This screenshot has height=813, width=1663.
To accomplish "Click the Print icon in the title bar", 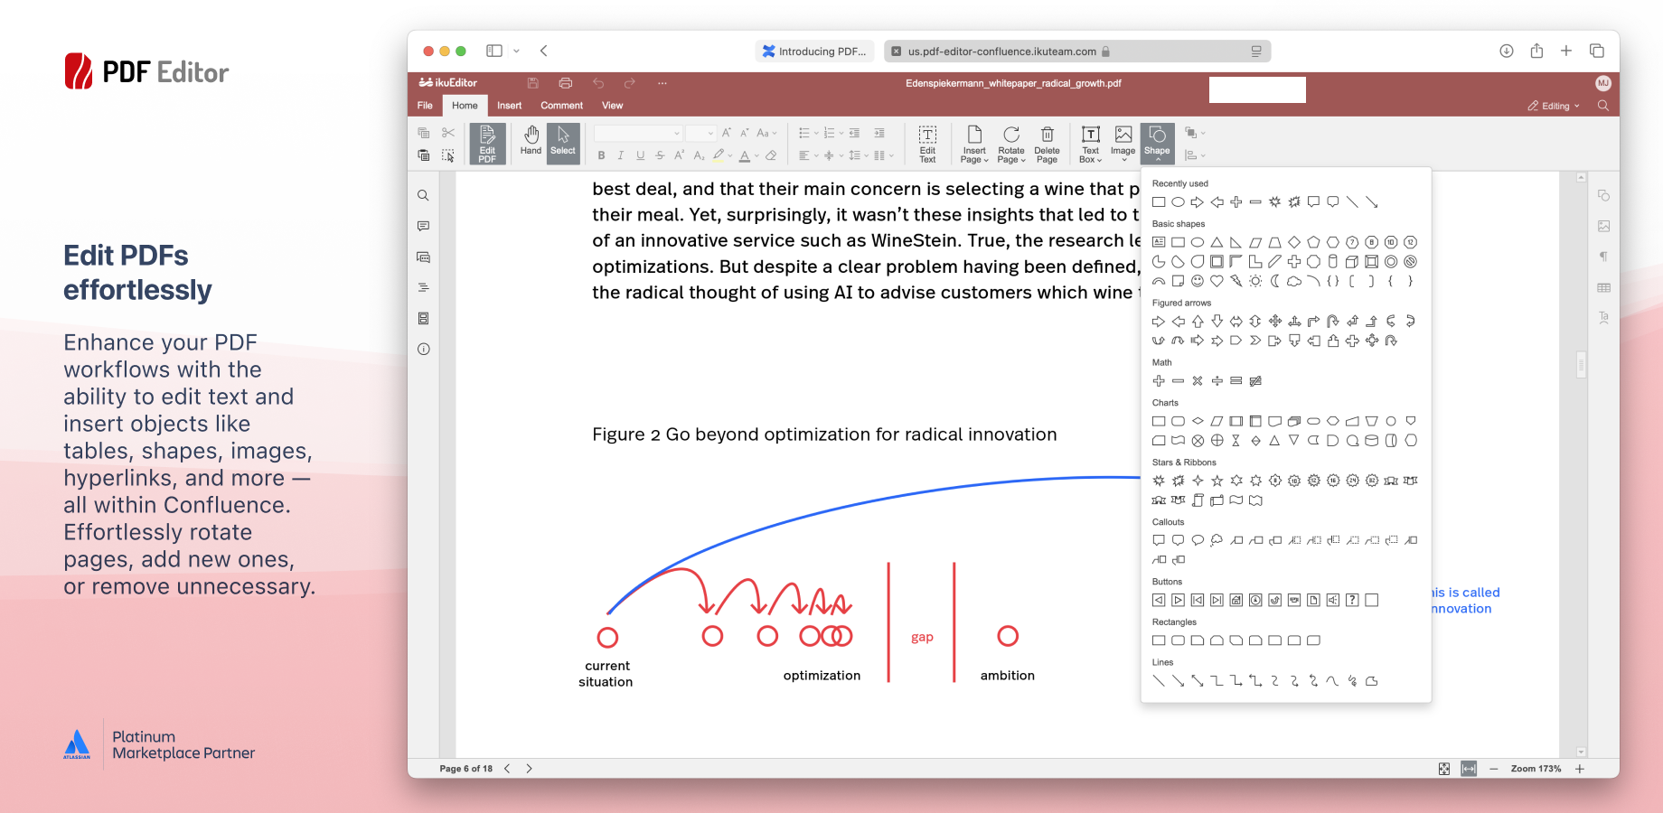I will tap(566, 83).
